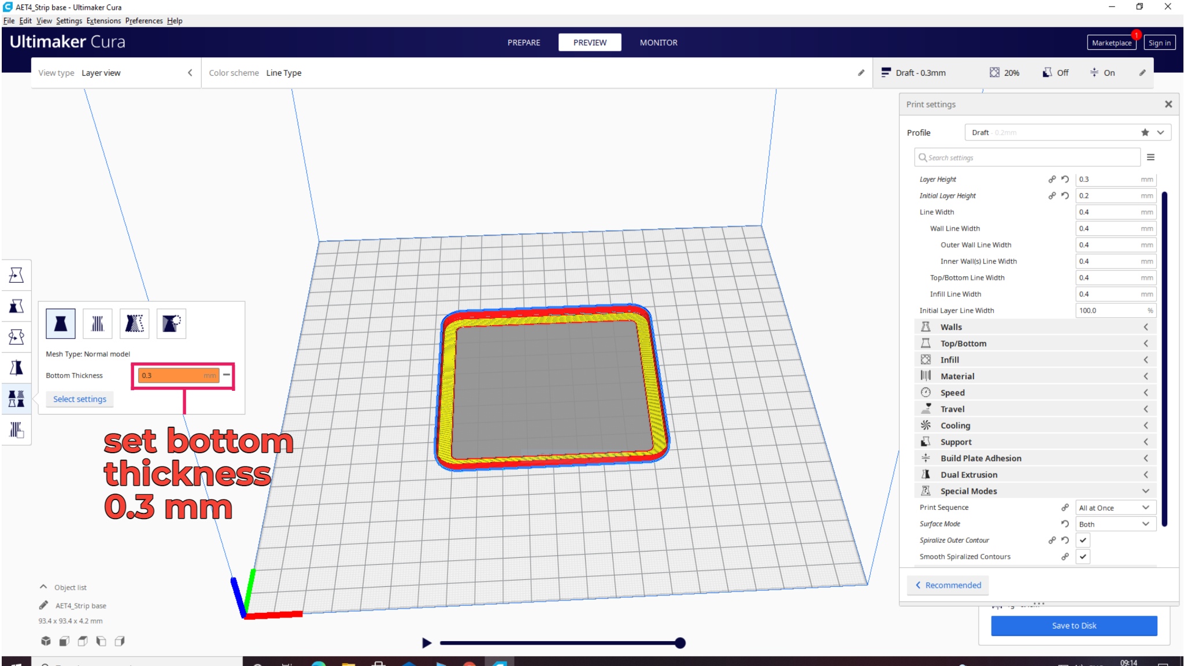Switch to left side view camera icon

click(x=101, y=641)
